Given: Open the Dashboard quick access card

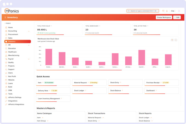Looking at the screenshot, I should click(x=162, y=91).
